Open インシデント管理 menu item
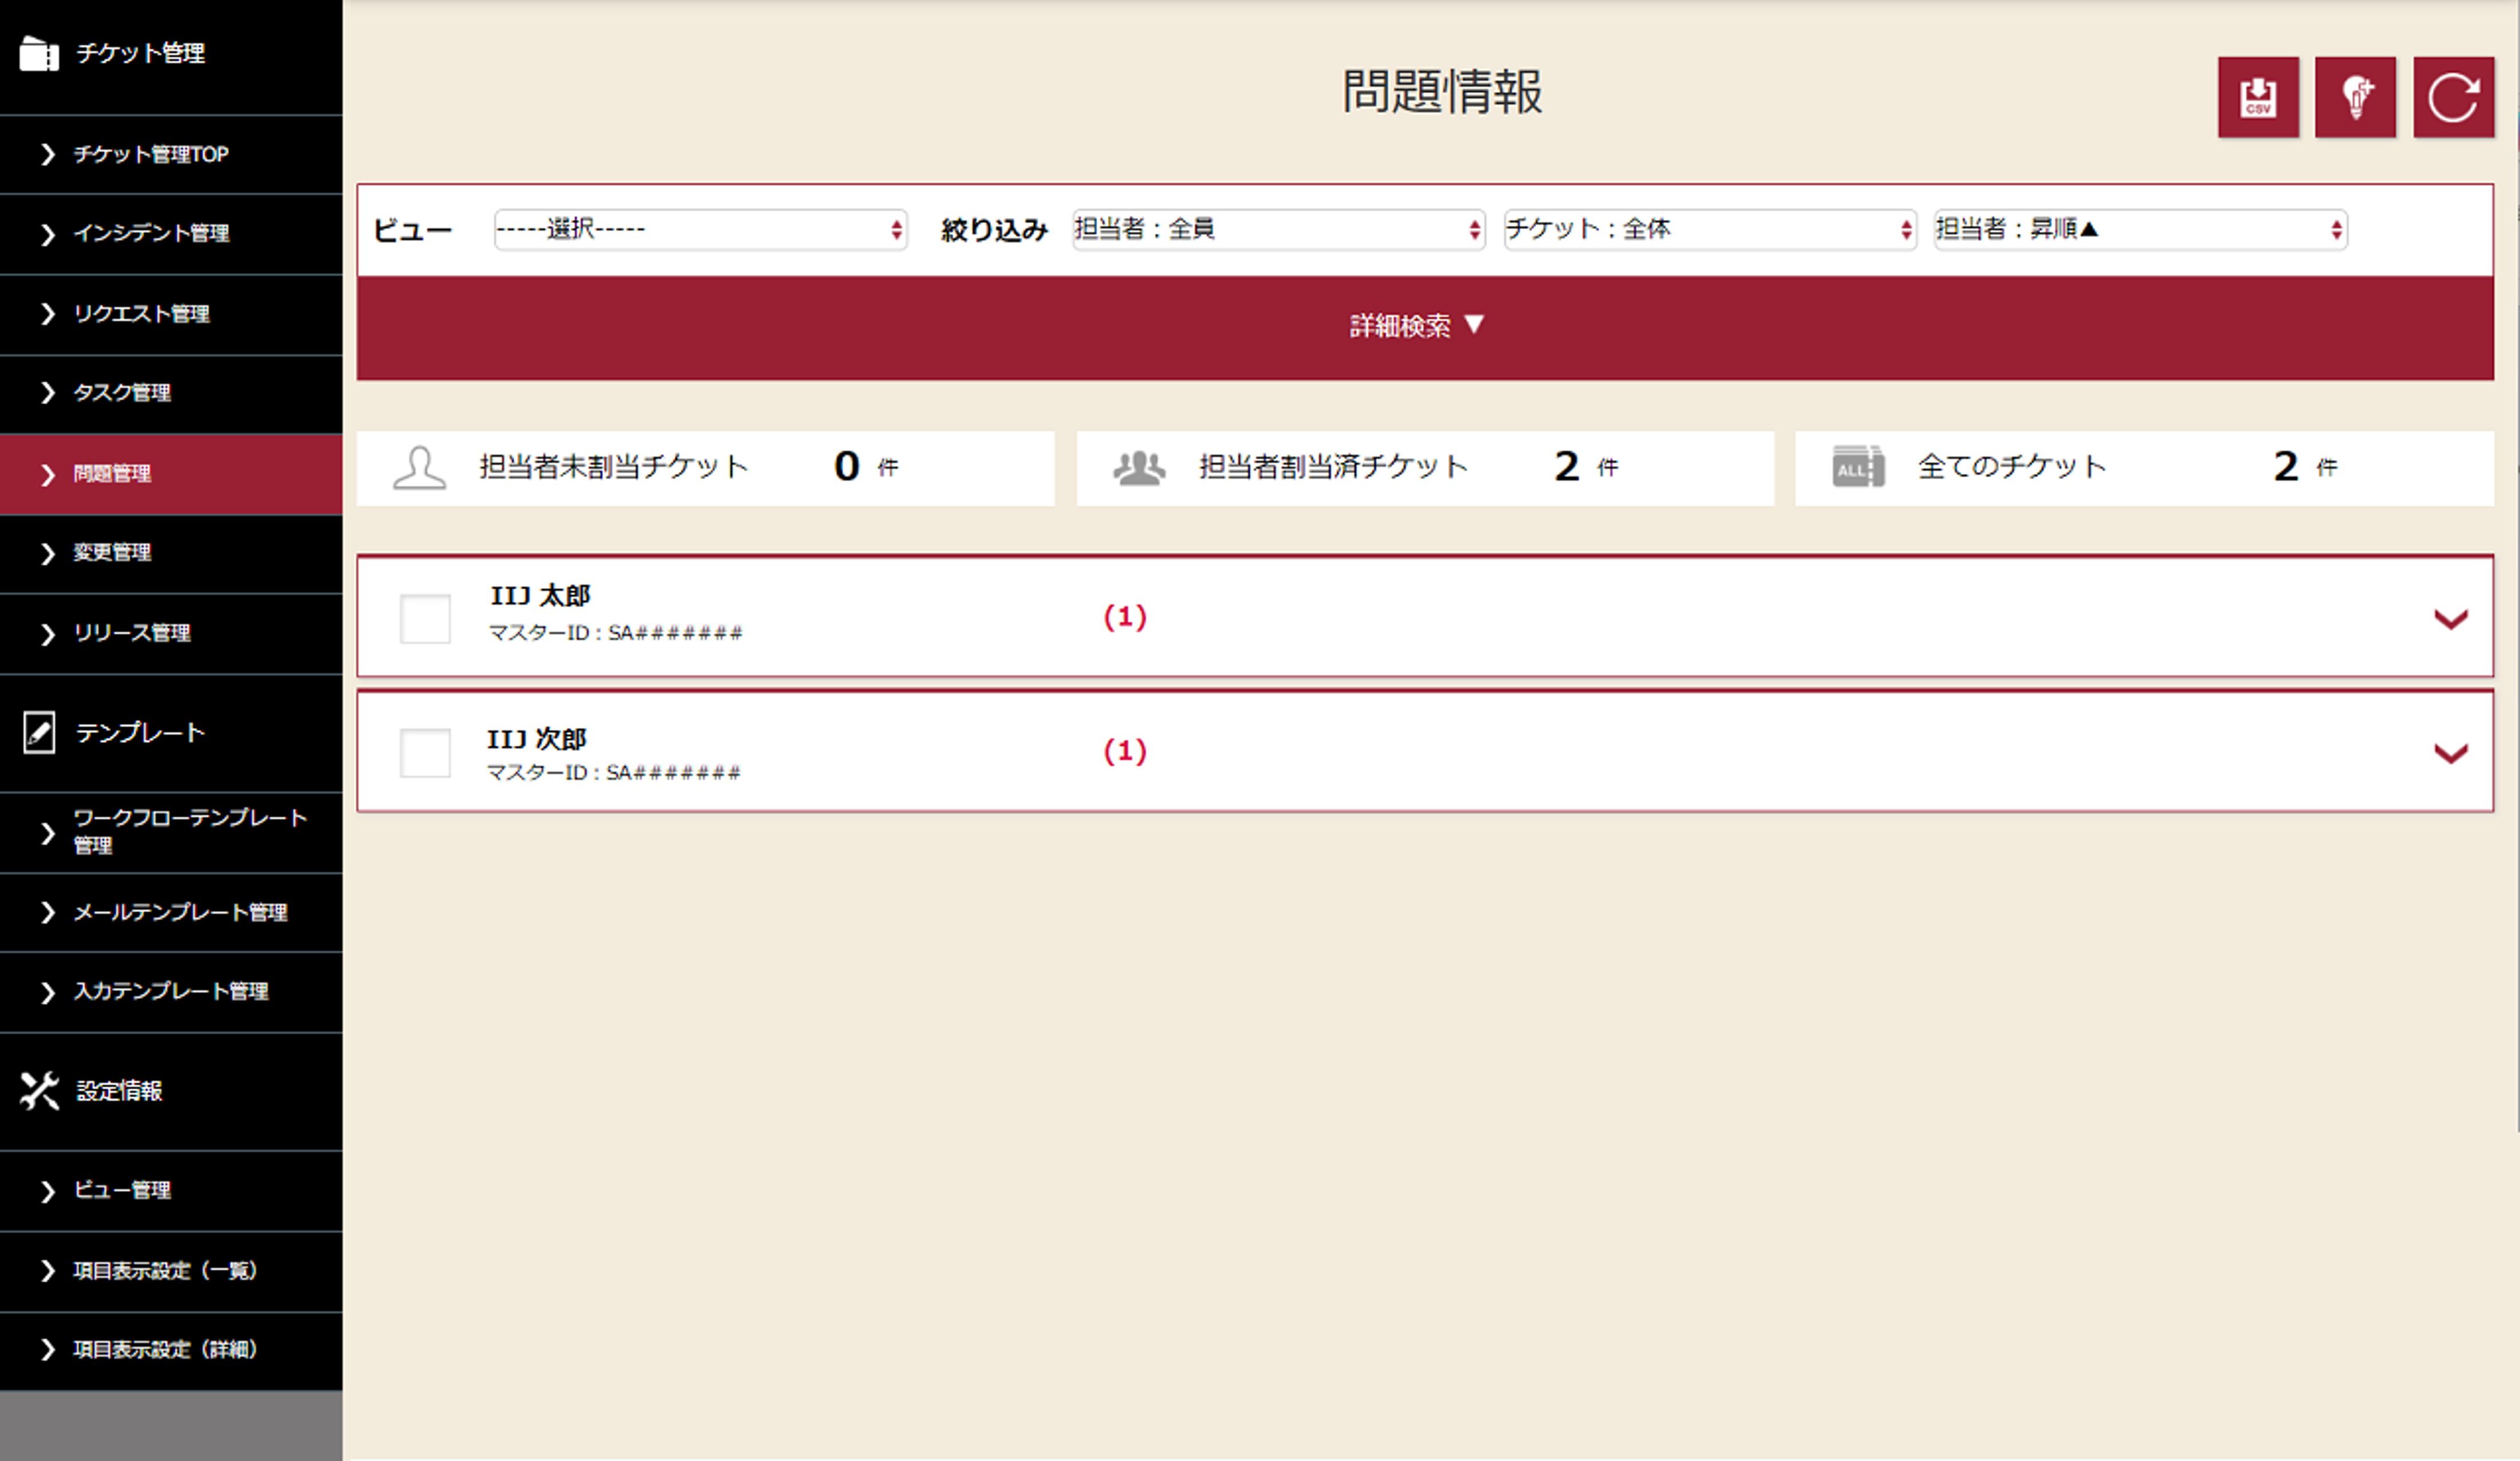The width and height of the screenshot is (2520, 1461). click(x=171, y=234)
